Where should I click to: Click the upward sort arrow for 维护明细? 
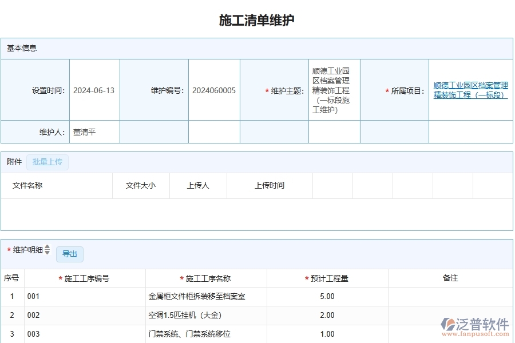coord(47,248)
